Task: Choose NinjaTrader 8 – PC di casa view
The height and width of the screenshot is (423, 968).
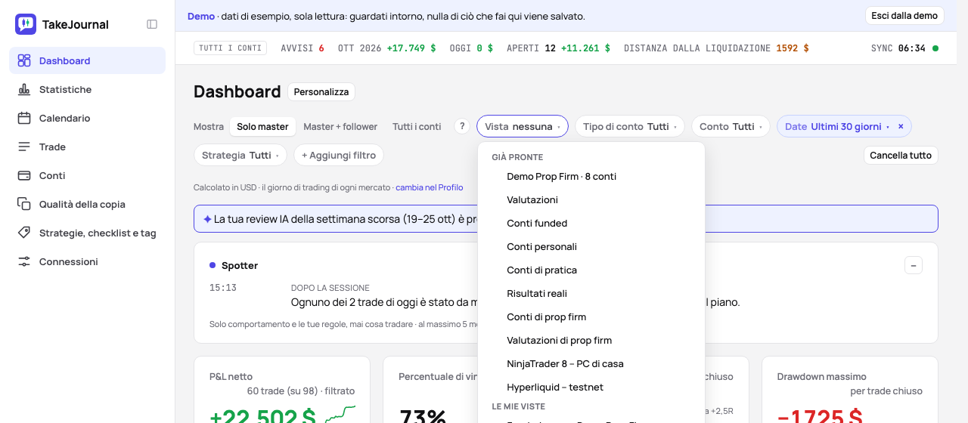Action: tap(591, 364)
